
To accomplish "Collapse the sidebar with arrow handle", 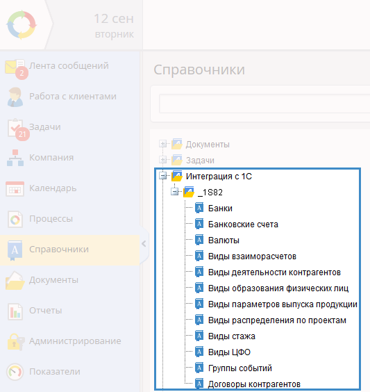I will tap(144, 244).
